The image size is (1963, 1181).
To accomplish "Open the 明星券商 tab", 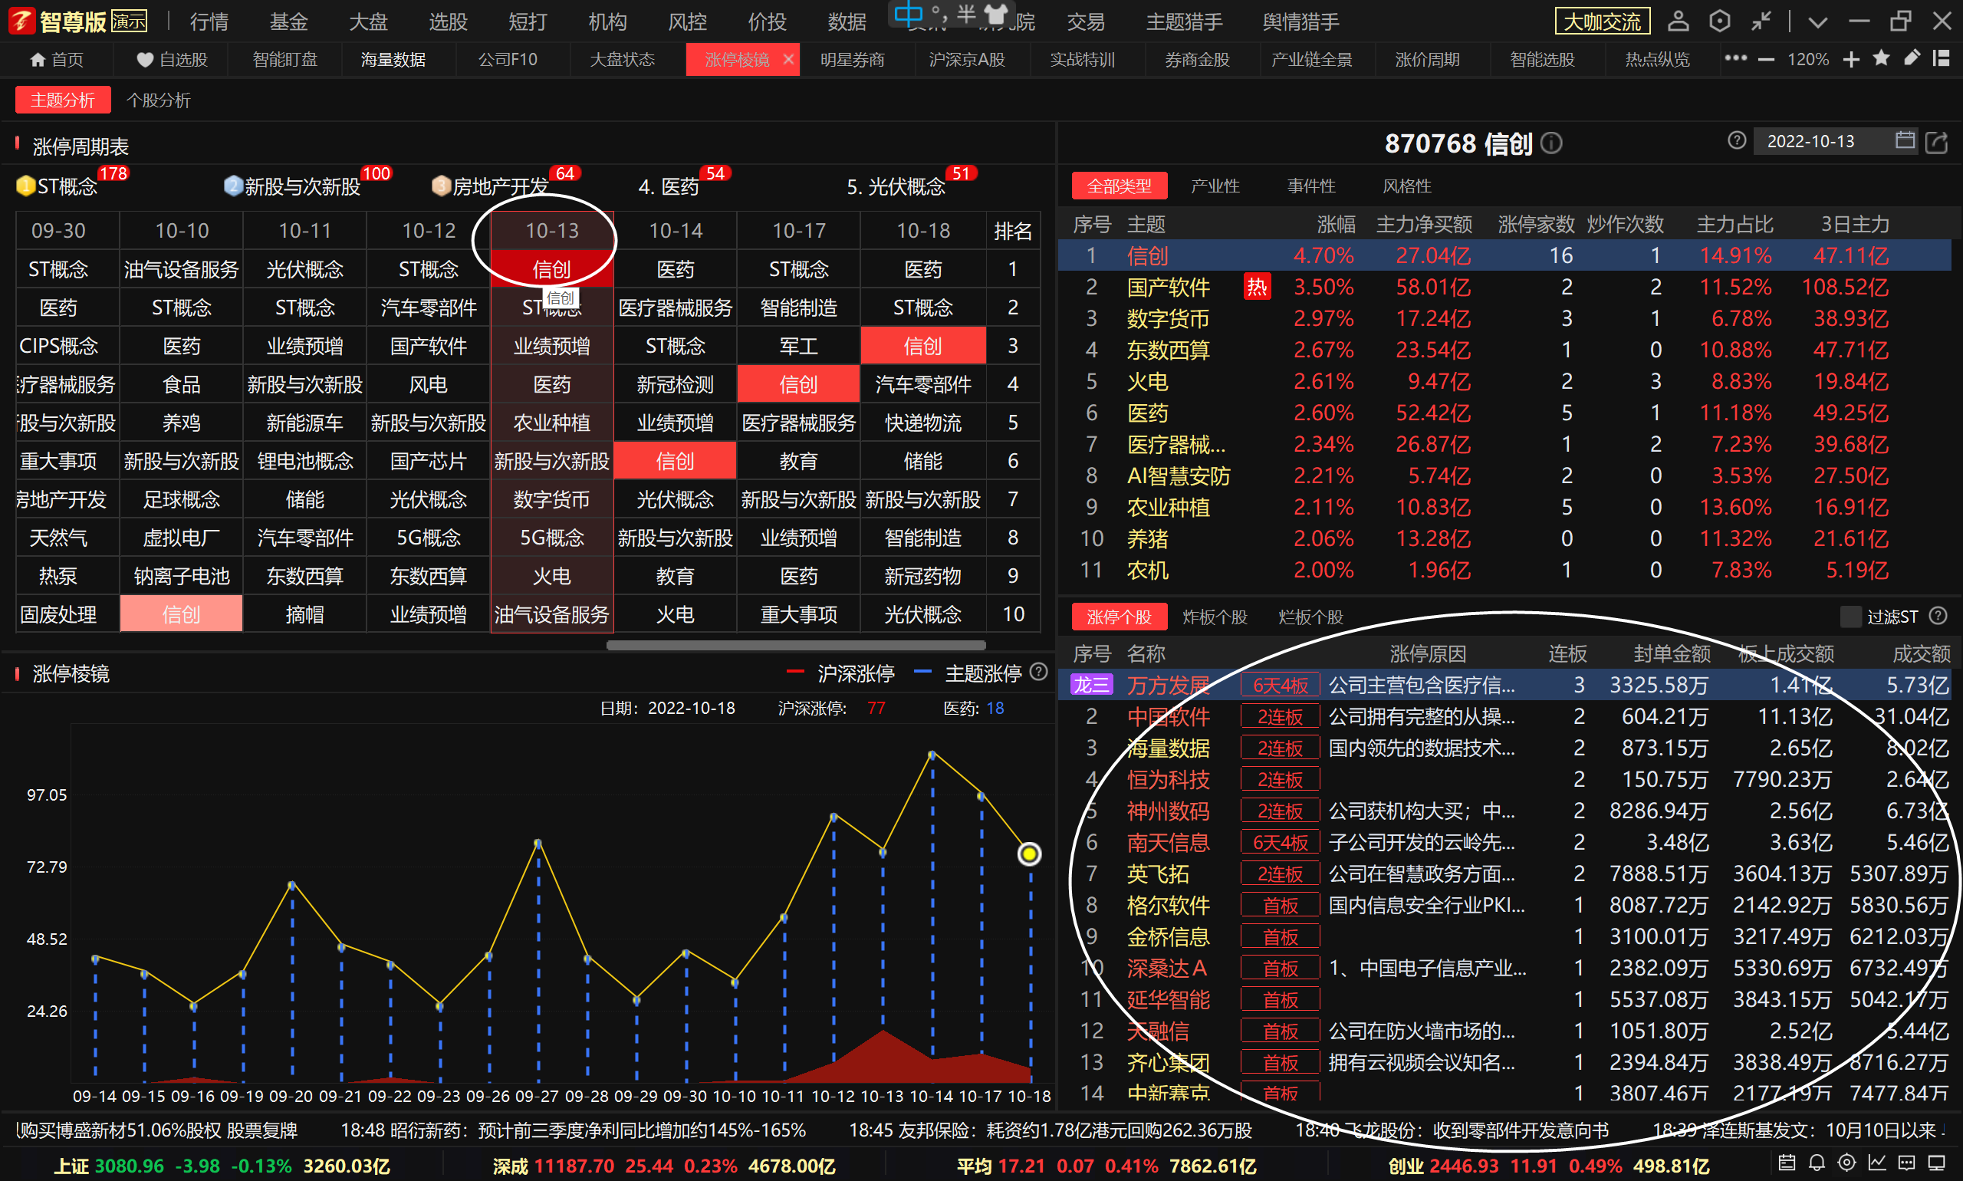I will (852, 60).
